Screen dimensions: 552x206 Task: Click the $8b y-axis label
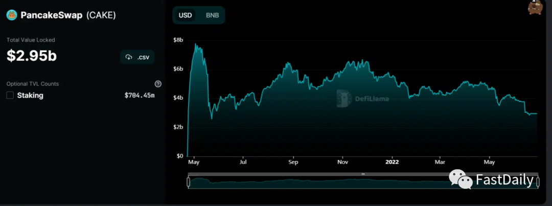pos(178,40)
